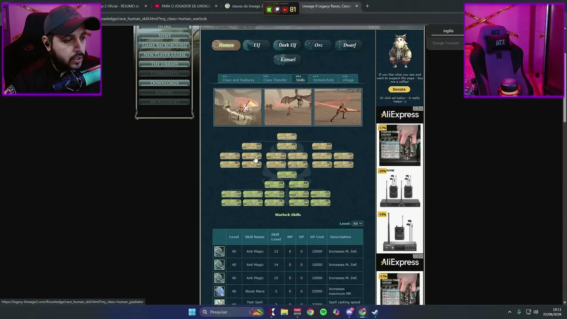Open the Necromancer class node
The width and height of the screenshot is (567, 319).
click(253, 194)
